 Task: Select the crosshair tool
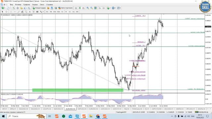(x=6, y=12)
